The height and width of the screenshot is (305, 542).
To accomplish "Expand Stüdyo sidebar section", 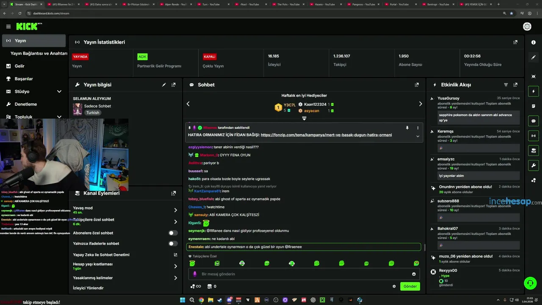I will click(x=59, y=91).
